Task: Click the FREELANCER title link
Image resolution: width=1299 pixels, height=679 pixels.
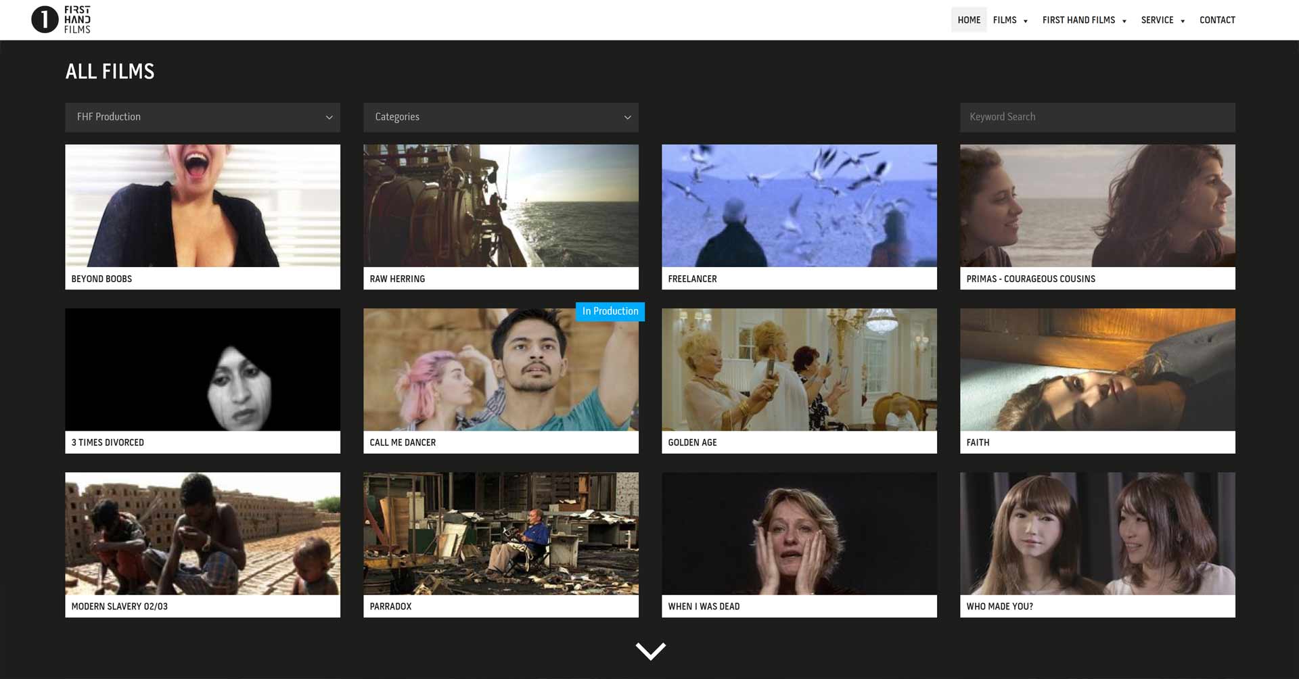Action: point(692,279)
